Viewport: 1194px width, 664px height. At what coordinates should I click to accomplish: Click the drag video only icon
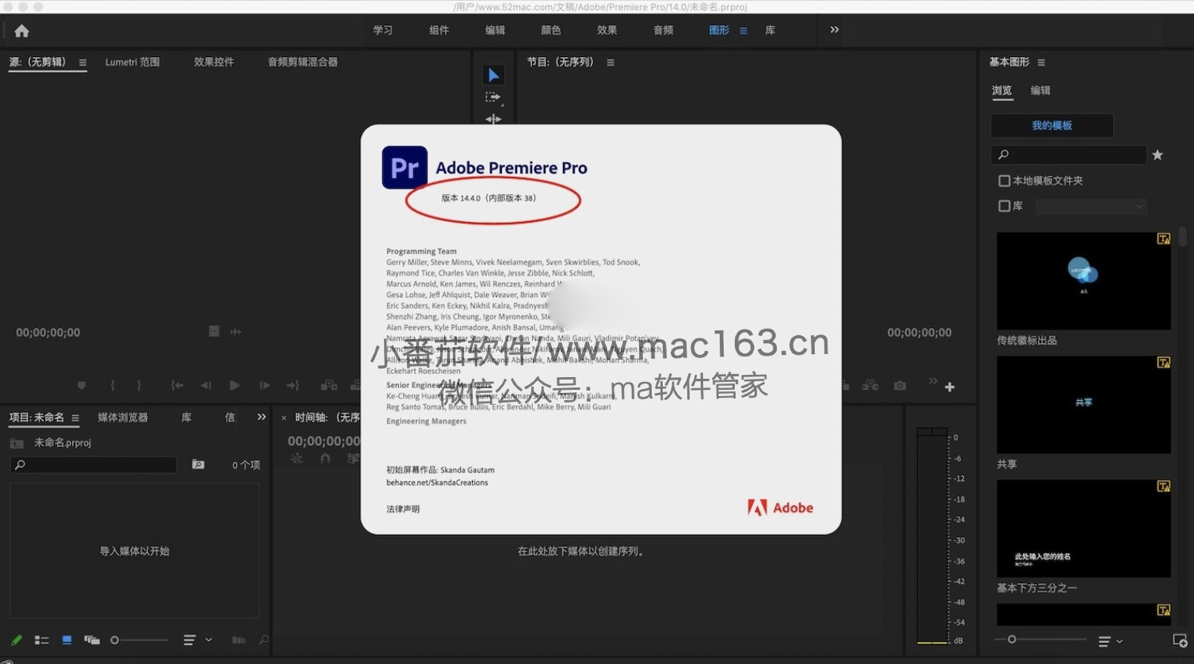tap(214, 331)
